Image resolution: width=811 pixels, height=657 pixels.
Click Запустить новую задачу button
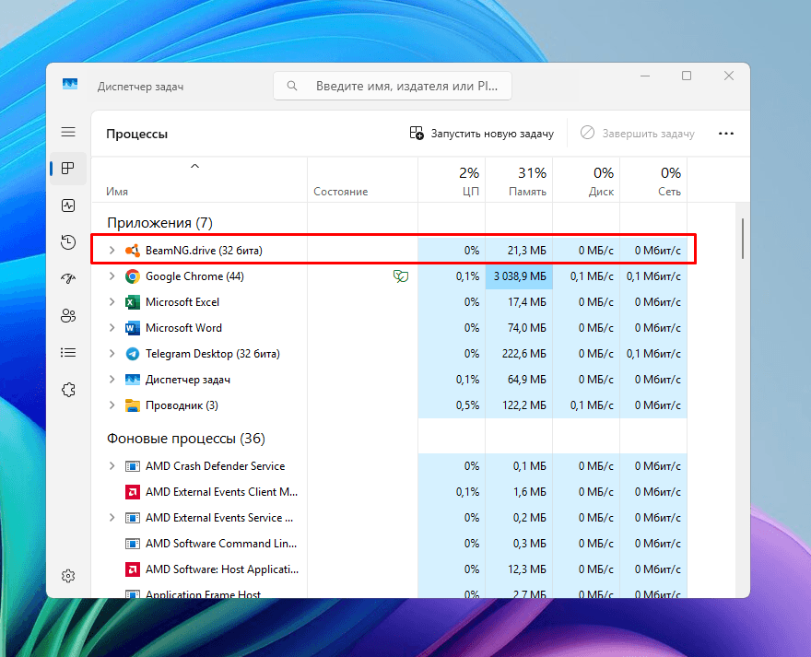[481, 134]
